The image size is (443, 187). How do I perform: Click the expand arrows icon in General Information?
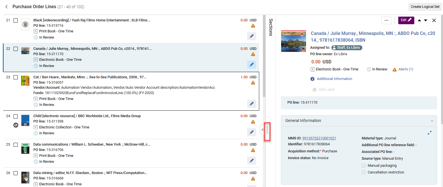click(x=429, y=133)
